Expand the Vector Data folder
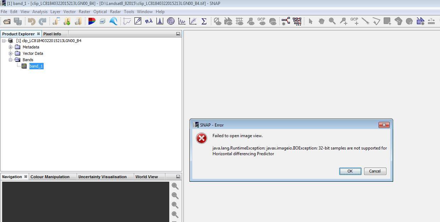This screenshot has height=222, width=440. click(11, 53)
